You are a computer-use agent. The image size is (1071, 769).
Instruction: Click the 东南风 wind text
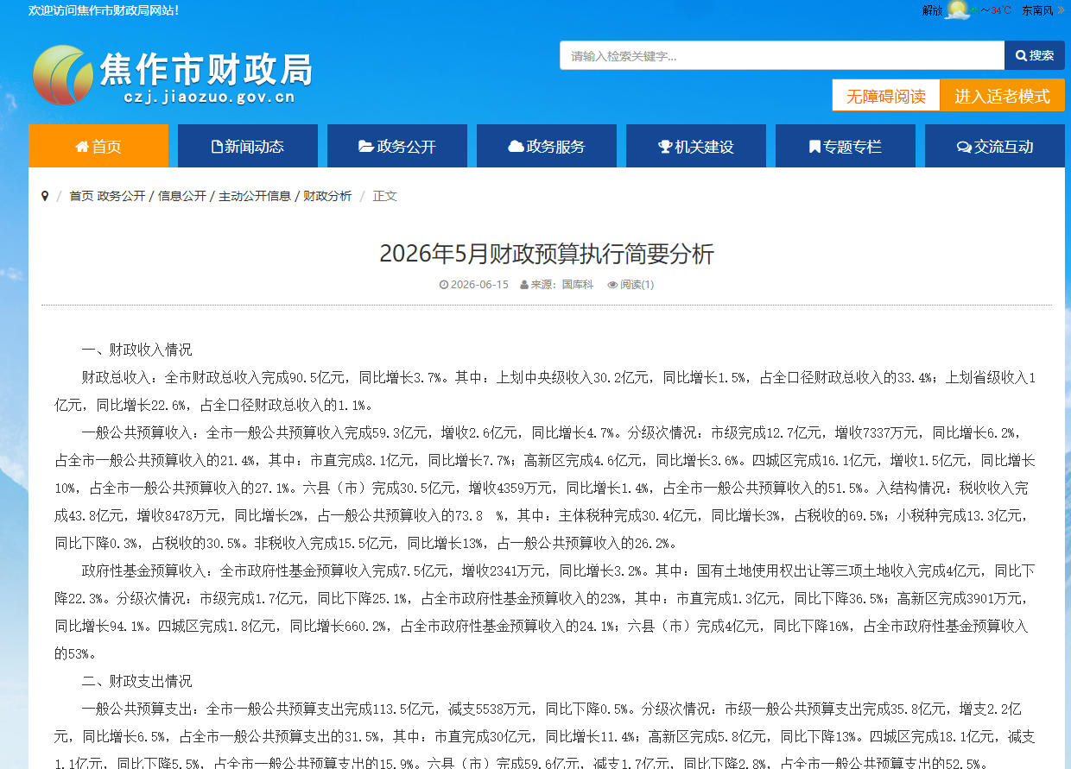(x=1037, y=10)
